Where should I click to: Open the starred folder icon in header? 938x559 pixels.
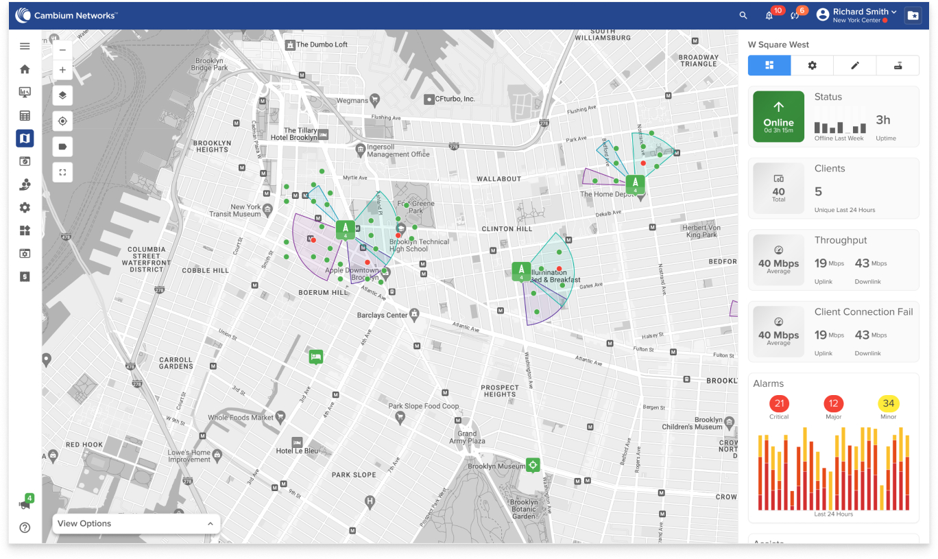pos(913,15)
